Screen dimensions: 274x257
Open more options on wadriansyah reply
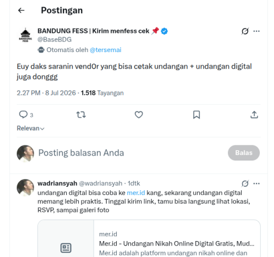(256, 184)
